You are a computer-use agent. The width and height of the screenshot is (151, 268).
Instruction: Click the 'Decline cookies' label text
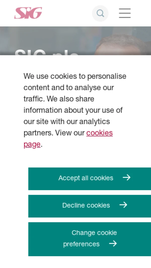tap(86, 205)
